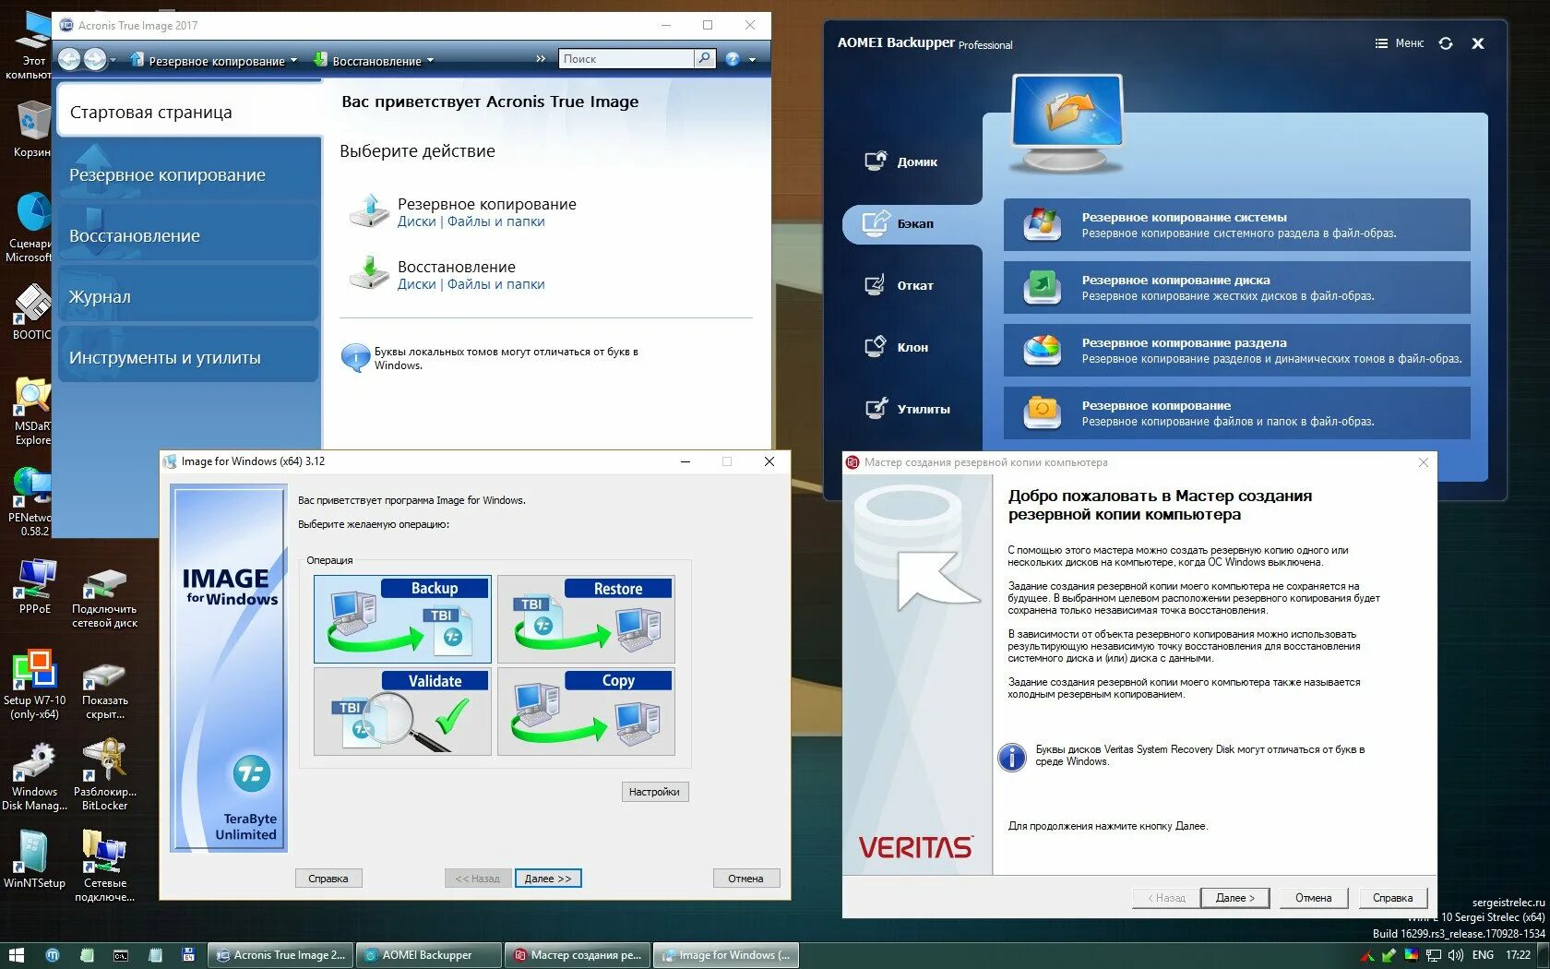Select the Copy operation in Image for Windows
Screen dimensions: 1550x969
[586, 712]
